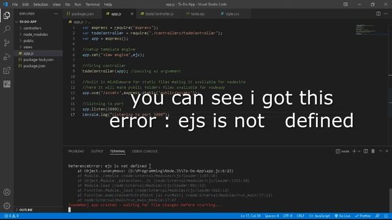Click Prettier in the status bar
The width and height of the screenshot is (392, 220).
[363, 216]
